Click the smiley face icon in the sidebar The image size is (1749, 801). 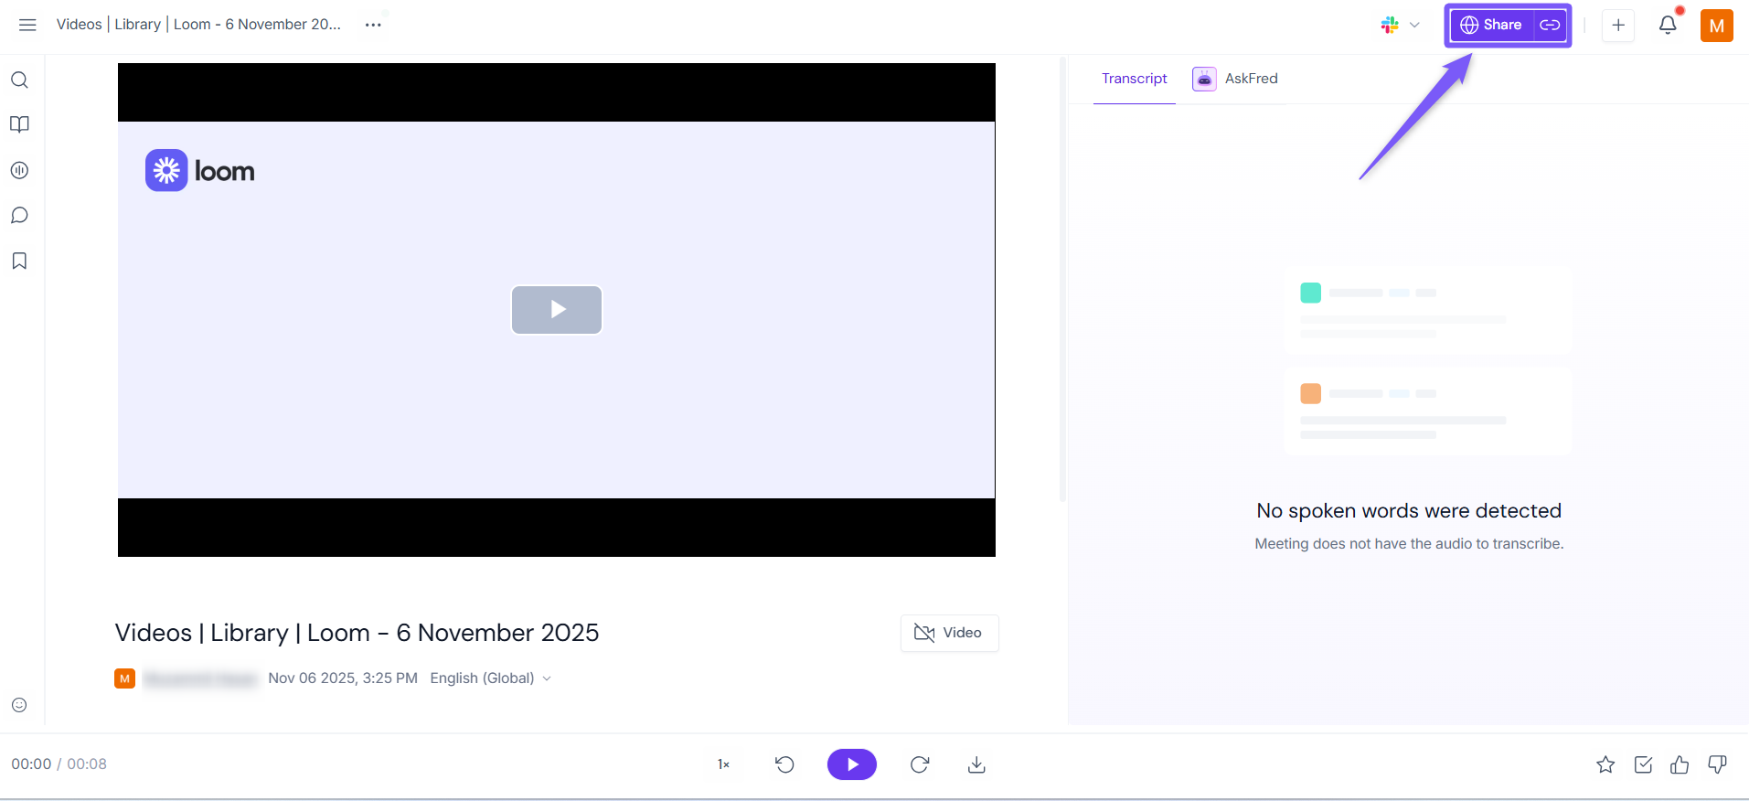click(x=19, y=705)
